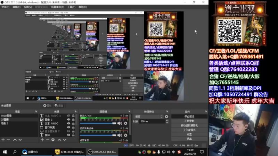The height and width of the screenshot is (156, 278).
Task: Open the Windows Start menu
Action: coord(5,152)
